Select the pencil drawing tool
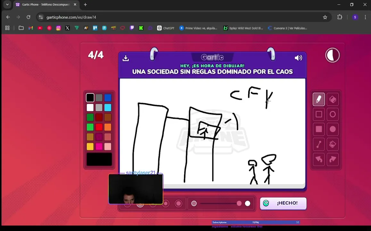This screenshot has height=231, width=371. pyautogui.click(x=319, y=99)
